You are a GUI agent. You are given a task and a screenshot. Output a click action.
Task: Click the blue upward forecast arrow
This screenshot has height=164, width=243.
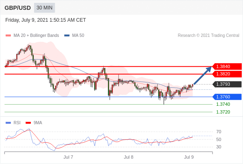click(x=203, y=75)
